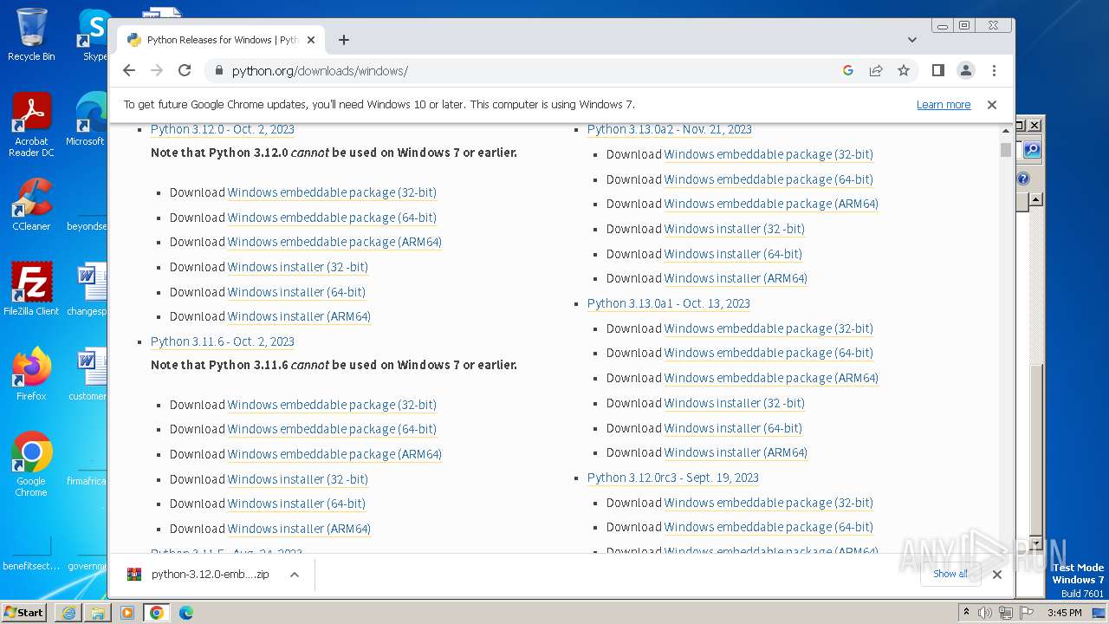
Task: Open FileZilla Client shortcut
Action: click(x=31, y=289)
